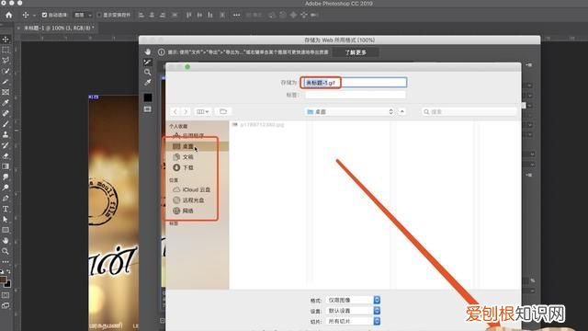Click the Home icon in the options bar

tap(9, 15)
